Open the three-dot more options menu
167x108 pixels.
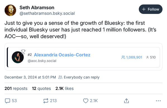[158, 101]
